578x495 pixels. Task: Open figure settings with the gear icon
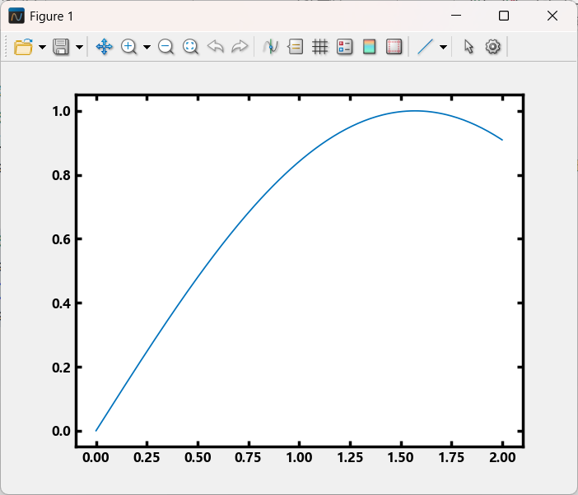point(493,47)
